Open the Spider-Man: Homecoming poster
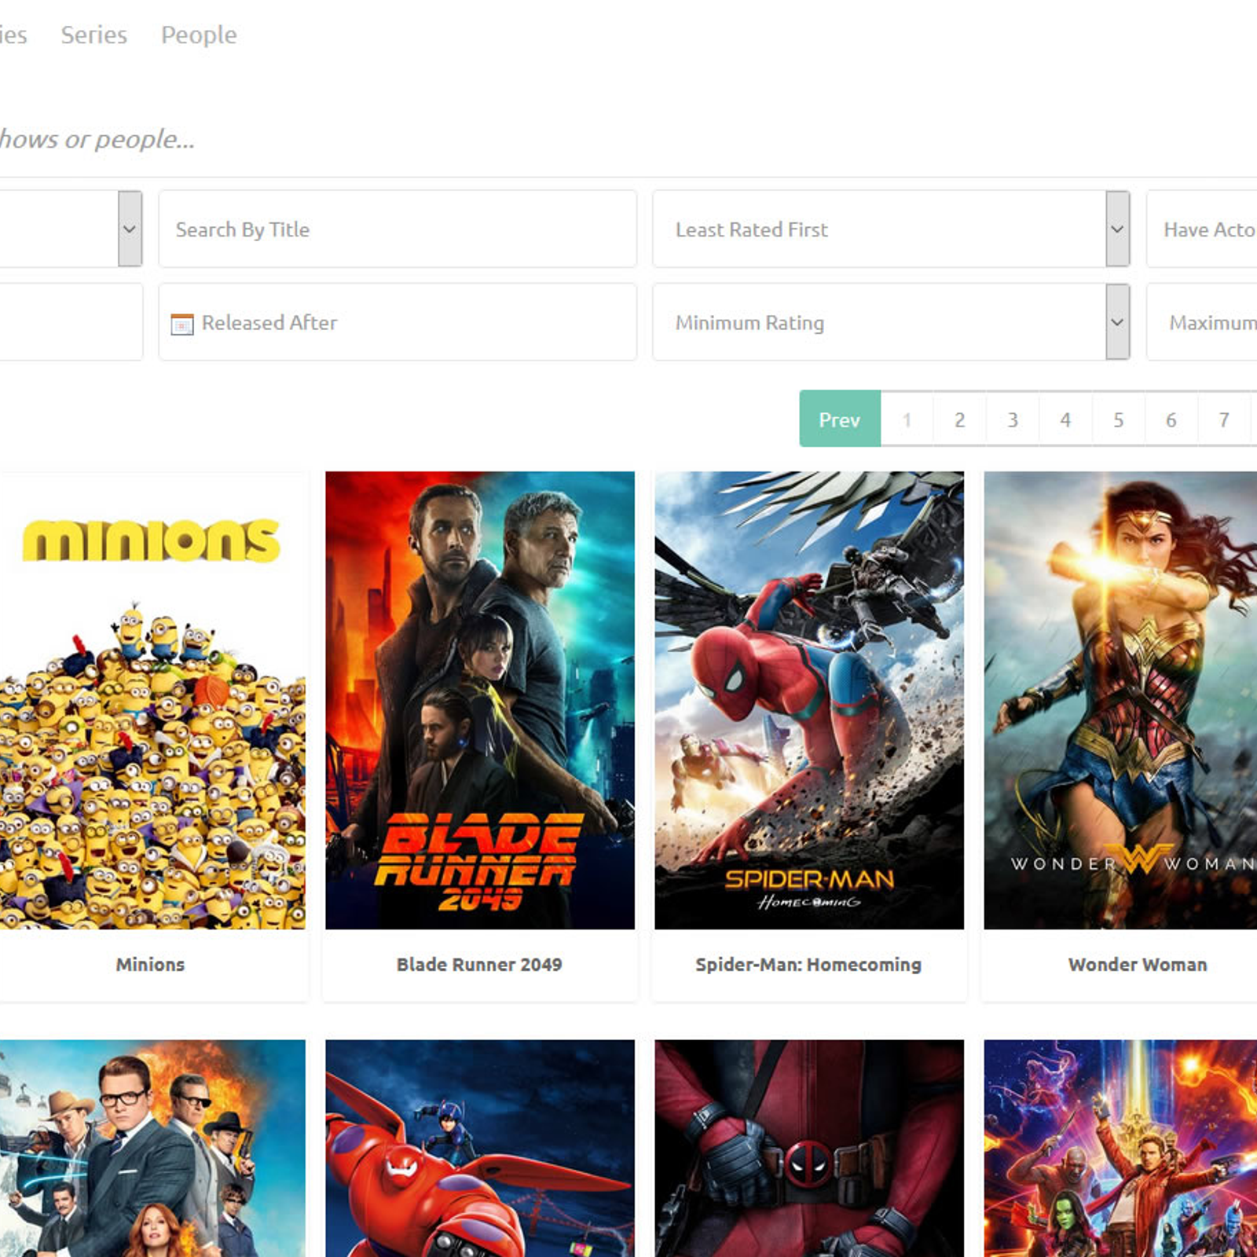 coord(809,700)
